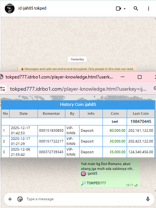Screen dimensions: 156x208
Task: Select the 35,000.00 deposit amount
Action: (117, 152)
